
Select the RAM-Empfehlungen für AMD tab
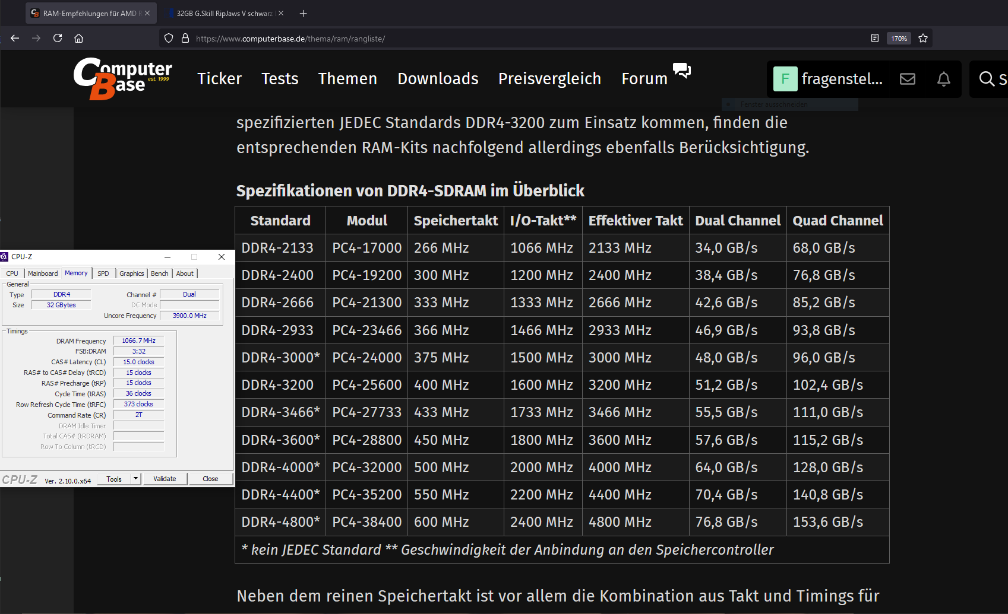click(x=90, y=13)
